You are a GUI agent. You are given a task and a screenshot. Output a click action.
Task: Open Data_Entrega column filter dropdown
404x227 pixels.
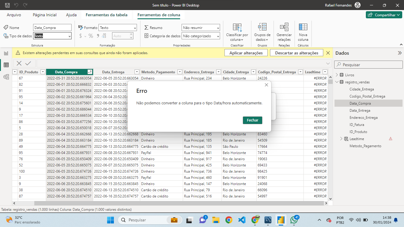(137, 72)
